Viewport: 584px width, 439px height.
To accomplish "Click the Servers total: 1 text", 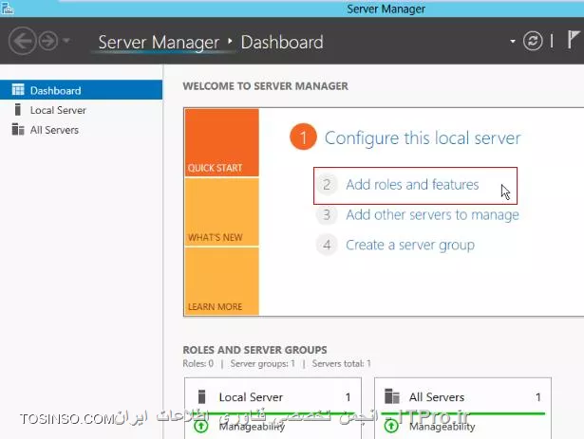I will pos(342,363).
